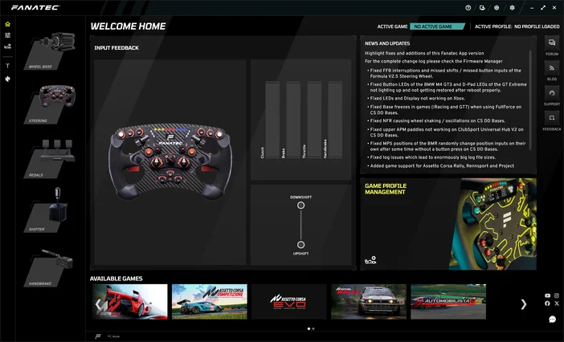
Task: Open the game profiles car-gear sidebar icon
Action: (x=7, y=47)
